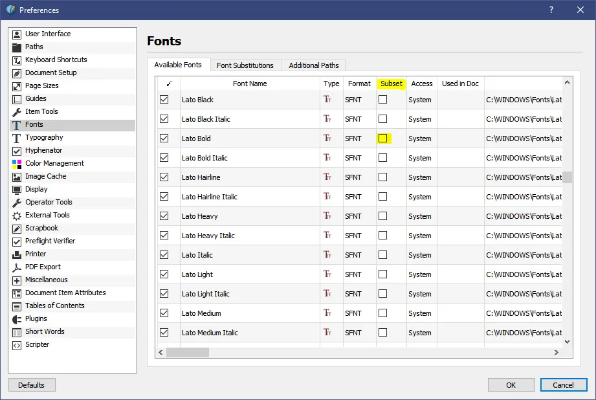Viewport: 596px width, 400px height.
Task: Uncheck use-font box for Lato Hairline
Action: [x=164, y=177]
